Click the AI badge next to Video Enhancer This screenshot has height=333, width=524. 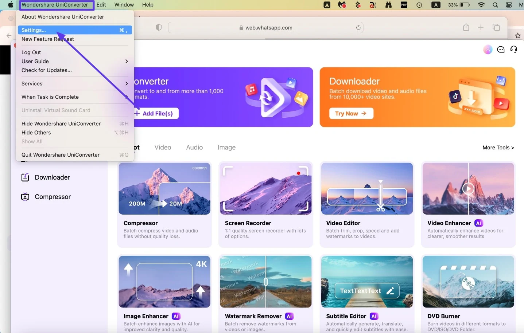479,223
